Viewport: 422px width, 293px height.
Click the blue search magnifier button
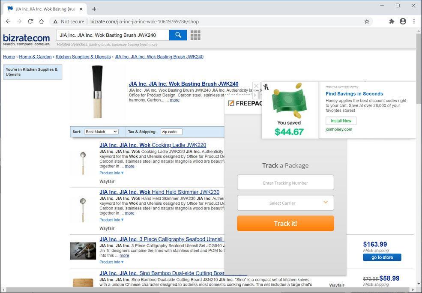click(x=178, y=35)
